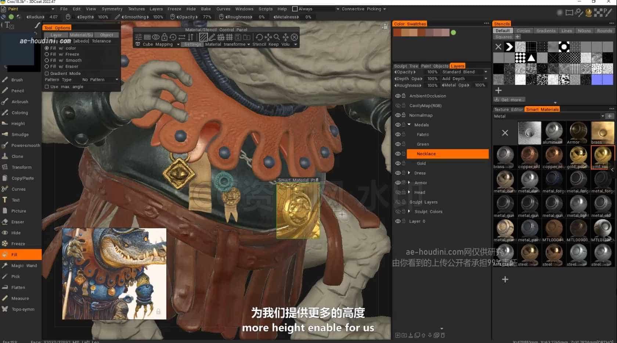617x343 pixels.
Task: Enable Use max. angle checkbox
Action: (47, 87)
